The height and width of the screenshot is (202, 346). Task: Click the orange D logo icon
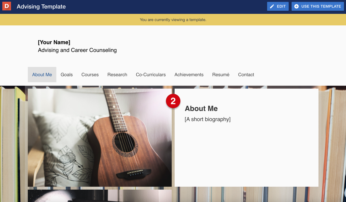coord(7,6)
